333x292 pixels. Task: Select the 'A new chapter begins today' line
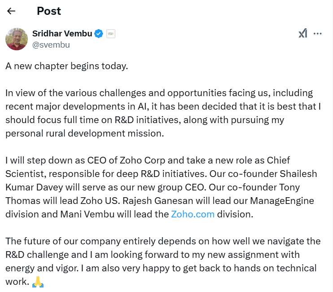(x=67, y=66)
